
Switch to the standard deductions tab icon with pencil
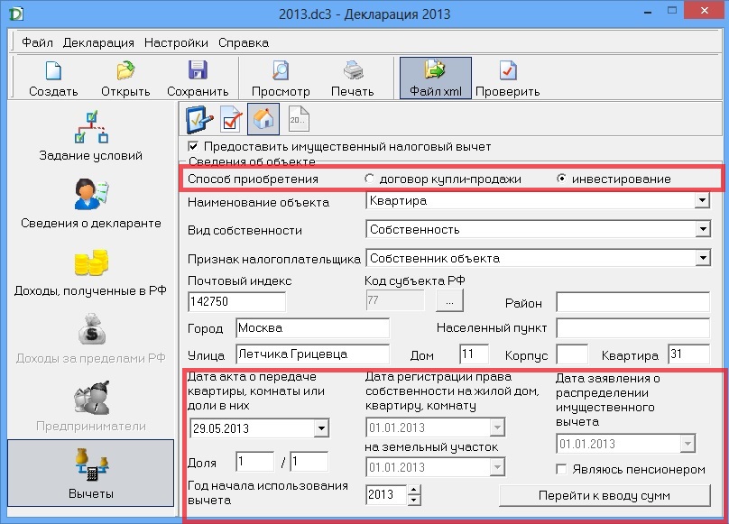[199, 119]
